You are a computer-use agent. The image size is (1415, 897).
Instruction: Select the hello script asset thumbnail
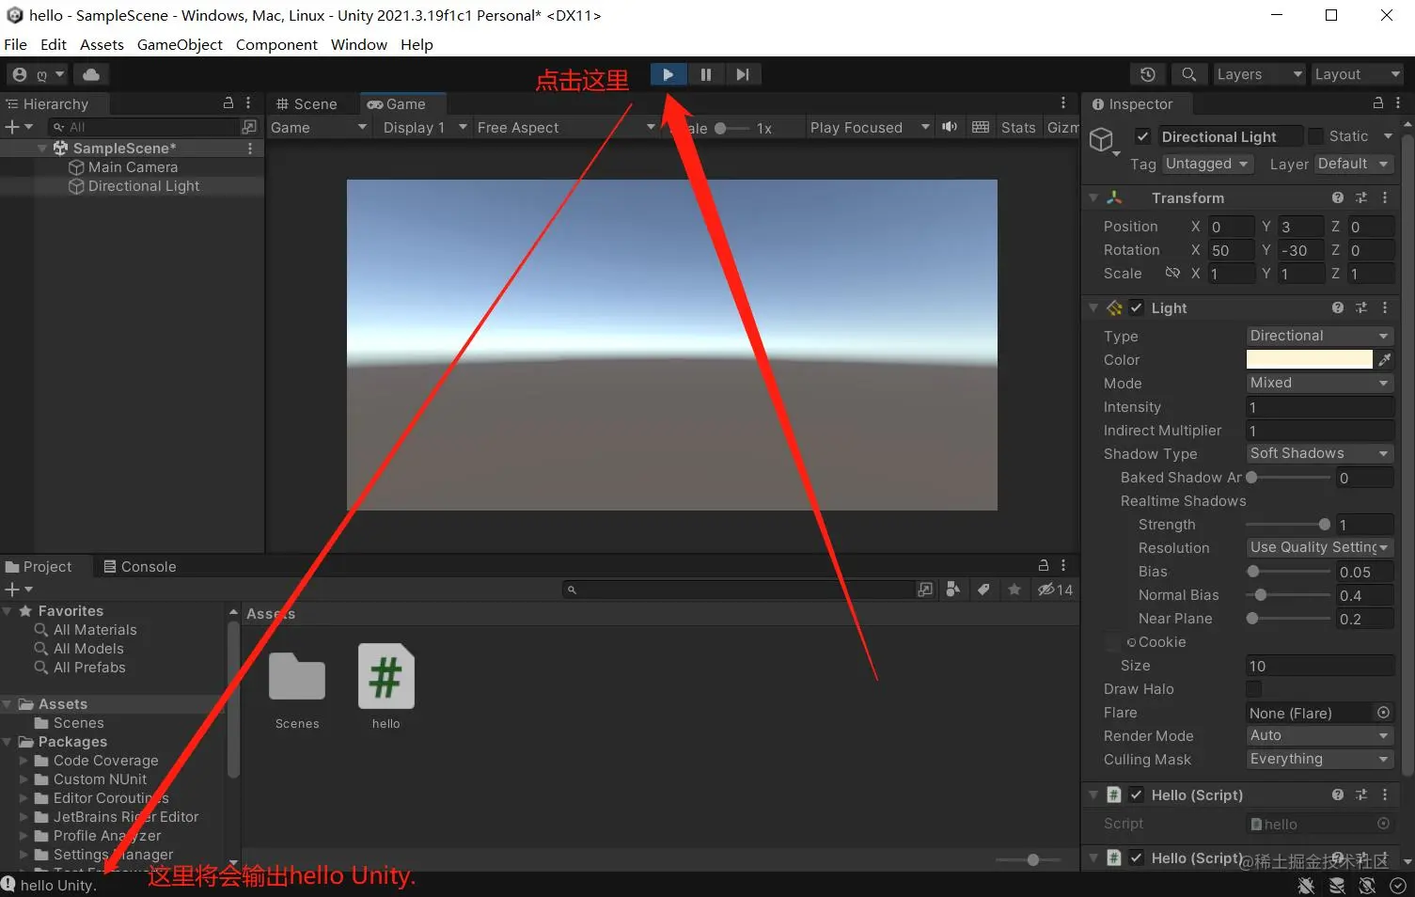(385, 676)
